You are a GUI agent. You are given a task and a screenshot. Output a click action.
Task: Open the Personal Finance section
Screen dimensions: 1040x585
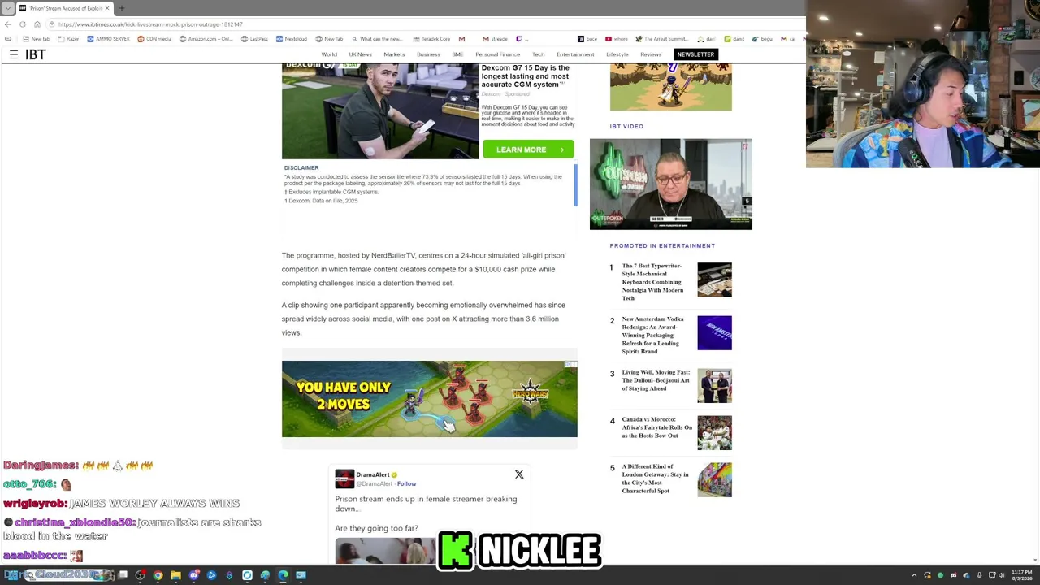(x=497, y=54)
